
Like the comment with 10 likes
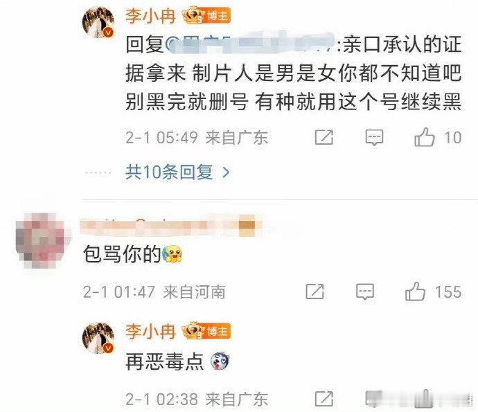(425, 137)
